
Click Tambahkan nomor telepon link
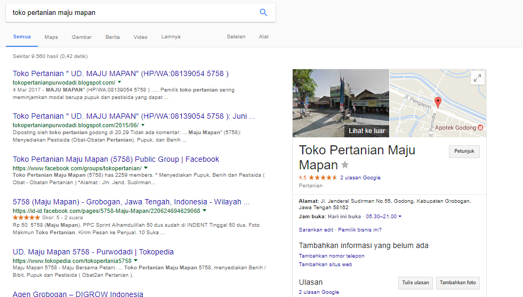(332, 255)
